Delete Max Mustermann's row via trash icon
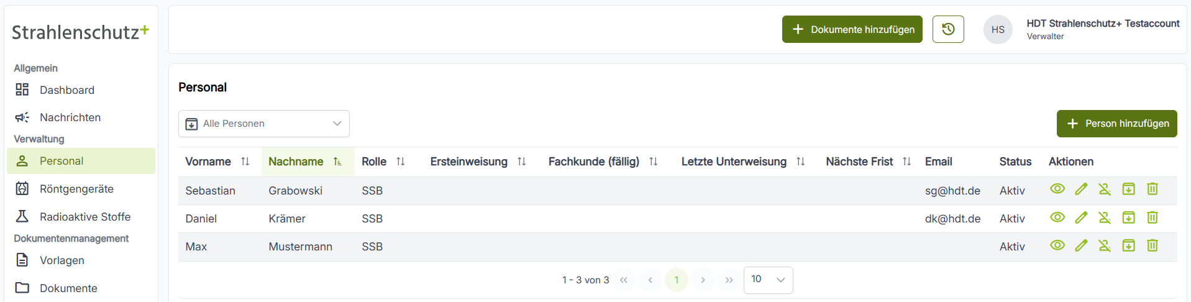 (x=1152, y=245)
